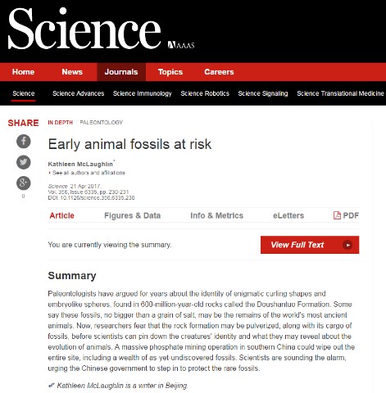Click the View Full Text button
Image resolution: width=386 pixels, height=393 pixels.
click(x=310, y=245)
